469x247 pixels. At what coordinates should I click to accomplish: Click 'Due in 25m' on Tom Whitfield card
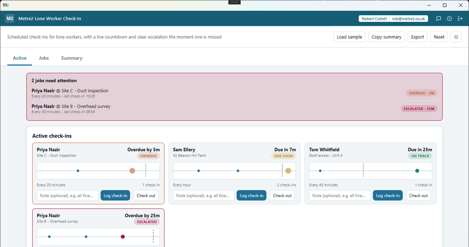[x=420, y=150]
